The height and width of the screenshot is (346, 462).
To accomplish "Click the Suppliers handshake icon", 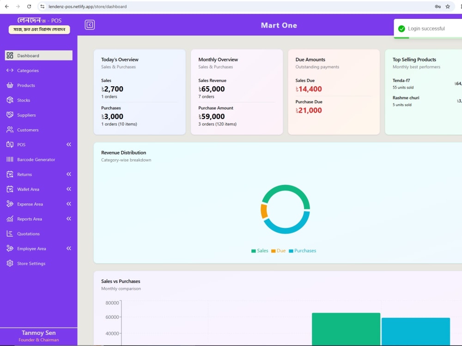I will [x=10, y=115].
